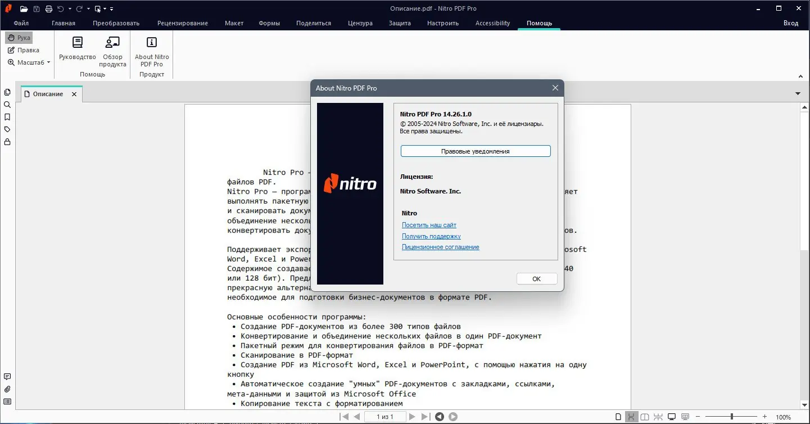
Task: Click the Правовые уведомления button
Action: (476, 151)
